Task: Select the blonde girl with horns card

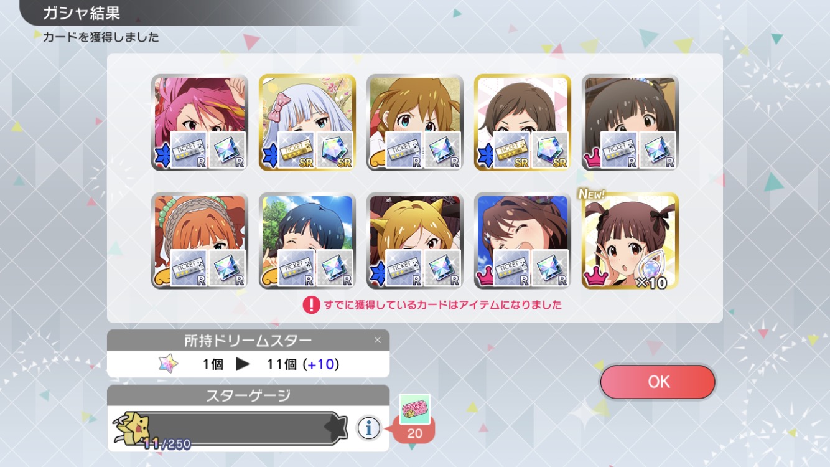Action: coord(415,241)
